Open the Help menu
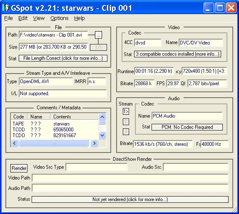239x214 pixels. pyautogui.click(x=80, y=18)
